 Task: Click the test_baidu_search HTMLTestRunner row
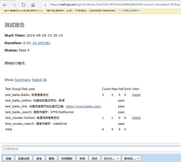pyautogui.click(x=40, y=112)
